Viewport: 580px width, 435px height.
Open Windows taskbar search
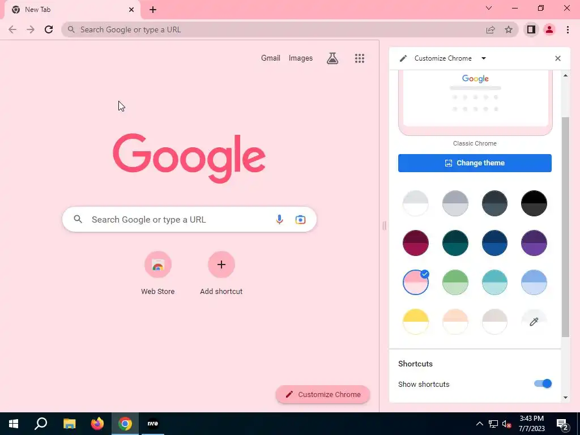click(41, 424)
